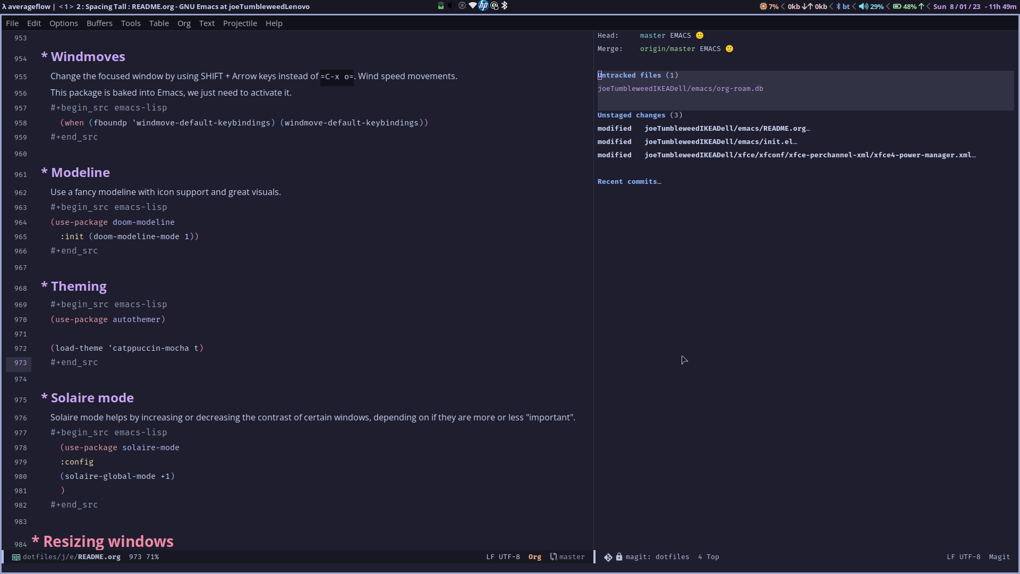The width and height of the screenshot is (1020, 574).
Task: Toggle the Wi-Fi tray indicator
Action: 473,6
